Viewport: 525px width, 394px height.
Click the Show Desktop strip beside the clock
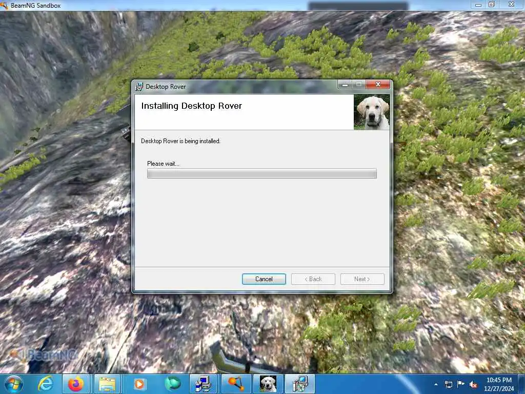coord(521,384)
